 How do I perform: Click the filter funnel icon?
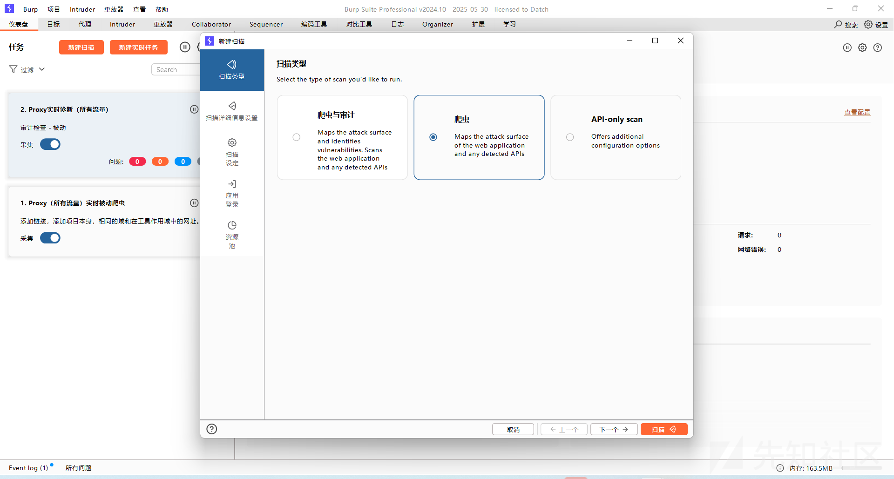[13, 69]
